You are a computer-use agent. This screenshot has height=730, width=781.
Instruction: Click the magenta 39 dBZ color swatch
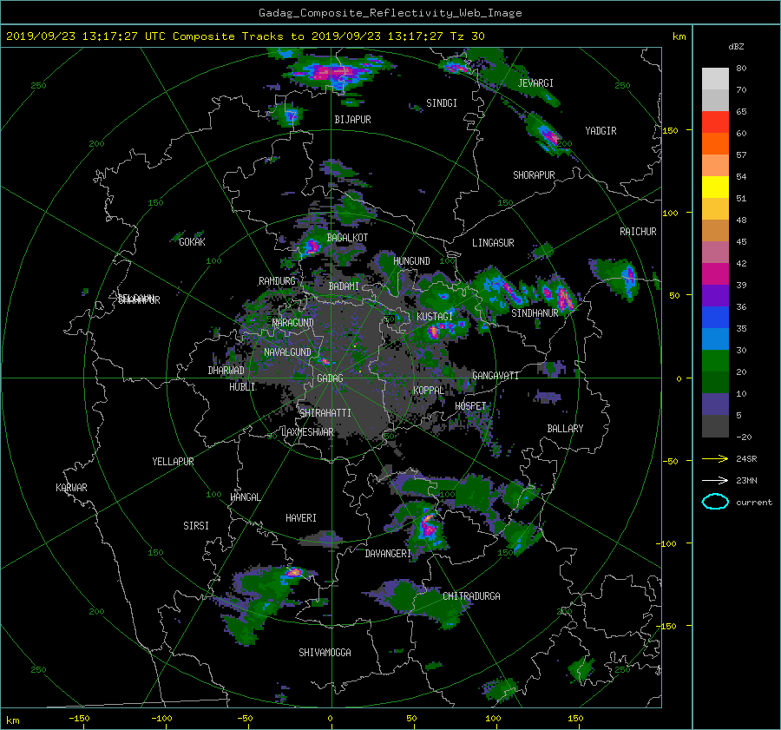tap(715, 273)
